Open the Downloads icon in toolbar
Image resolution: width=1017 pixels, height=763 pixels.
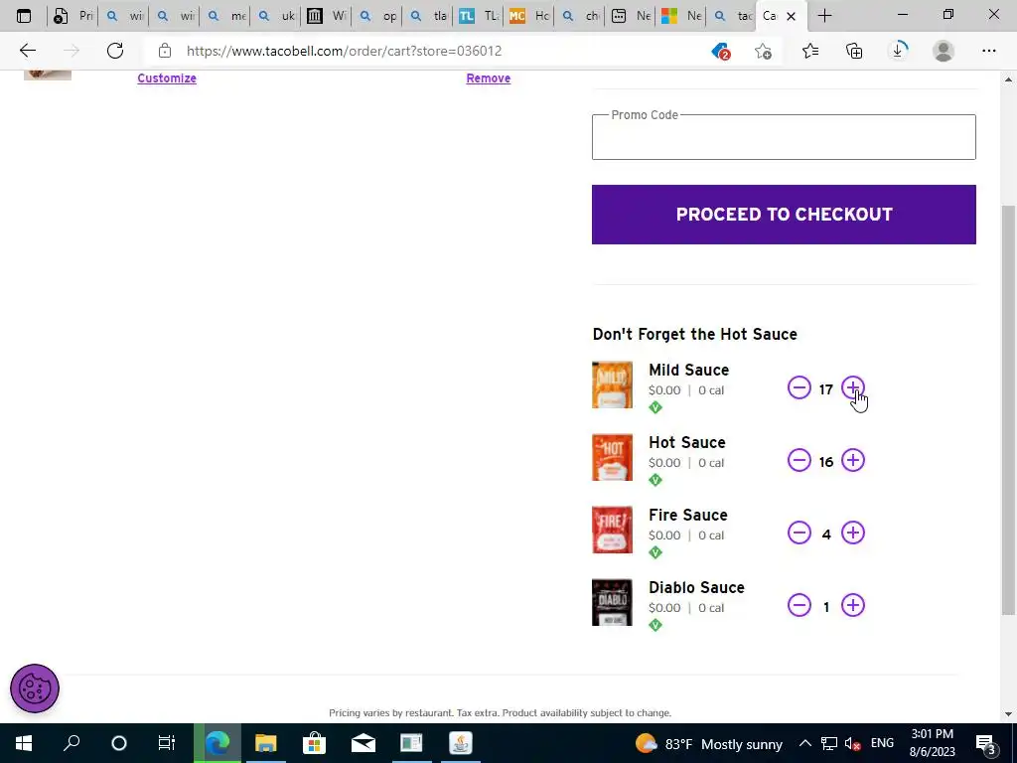(898, 51)
